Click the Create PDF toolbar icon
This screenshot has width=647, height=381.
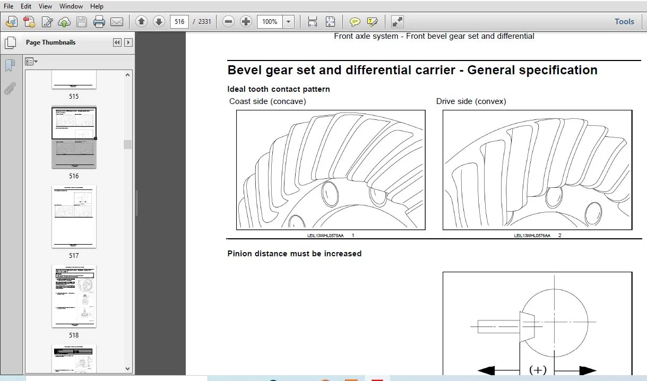point(29,22)
